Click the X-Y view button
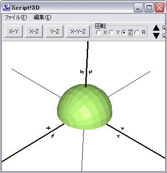The image size is (167, 173). coord(14,32)
